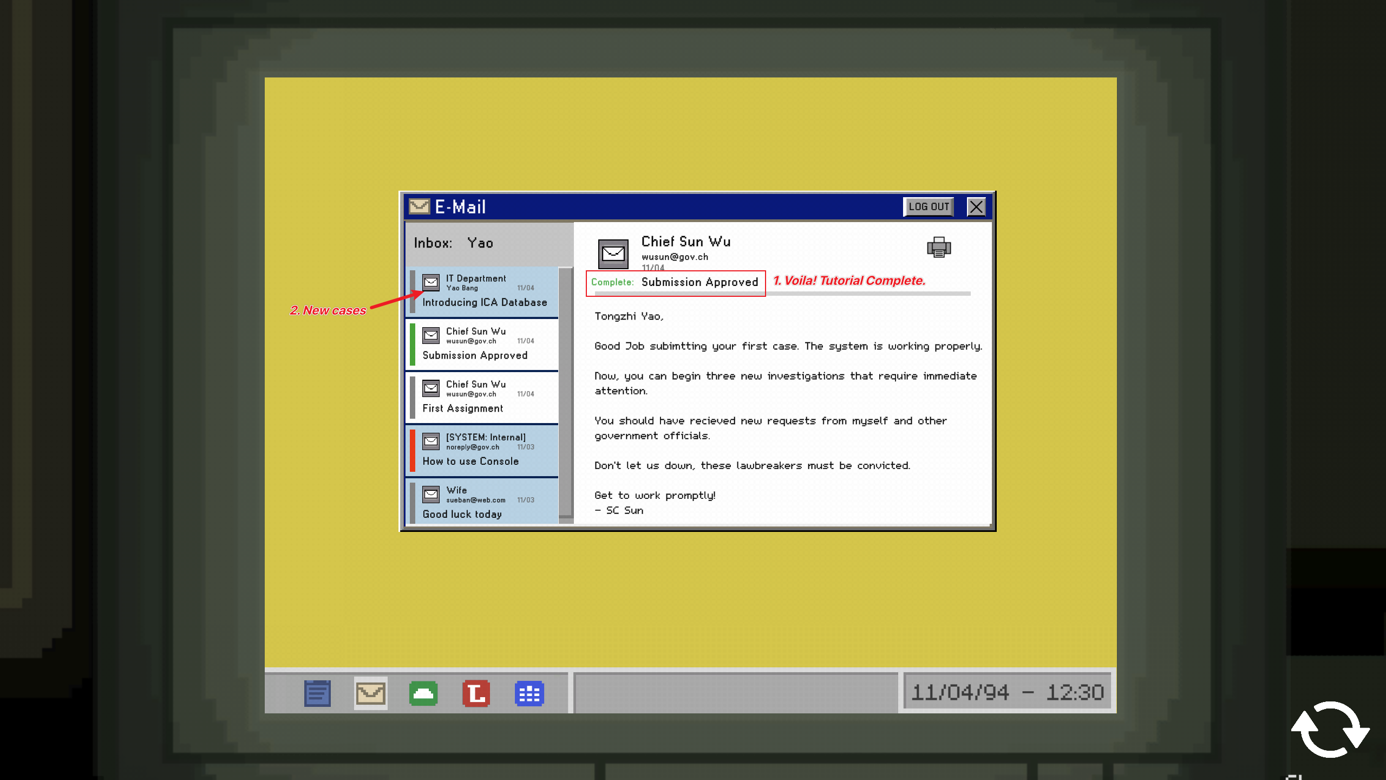Select the Submission Approved message
The width and height of the screenshot is (1386, 780).
[x=483, y=344]
